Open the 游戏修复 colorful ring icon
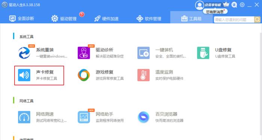The height and width of the screenshot is (140, 262). click(84, 75)
